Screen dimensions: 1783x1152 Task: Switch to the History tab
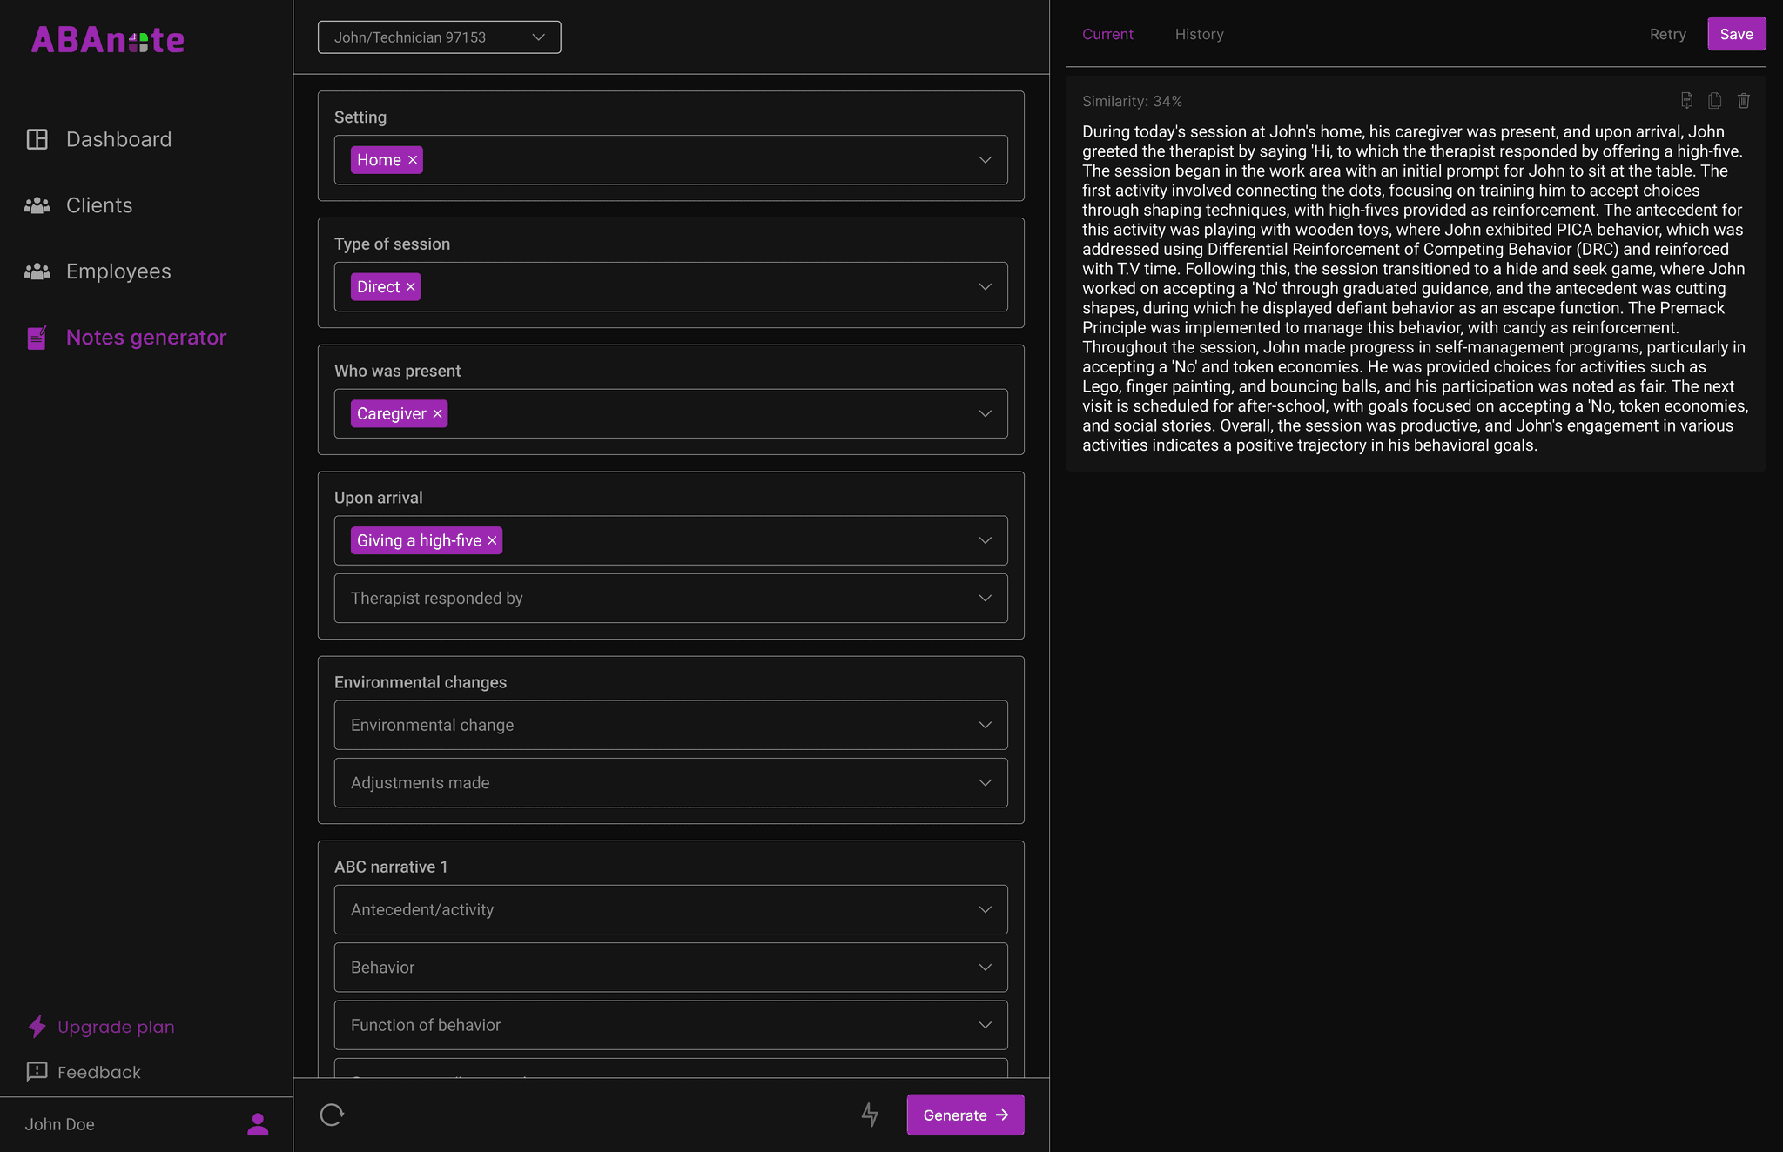coord(1199,34)
